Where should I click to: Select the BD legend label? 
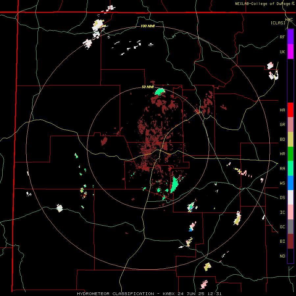point(282,139)
